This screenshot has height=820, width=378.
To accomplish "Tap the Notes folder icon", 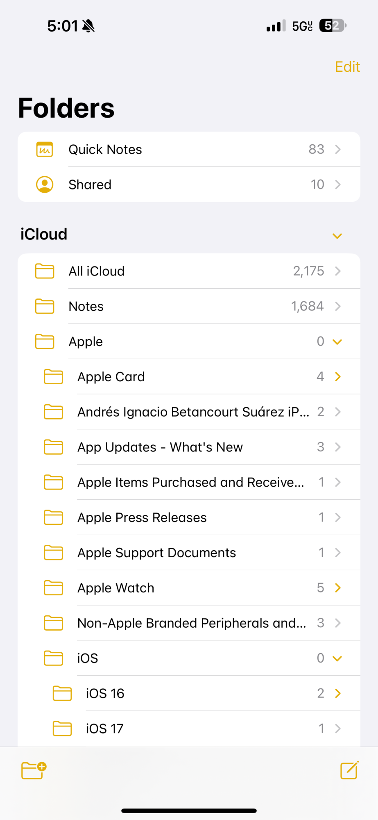I will (45, 306).
